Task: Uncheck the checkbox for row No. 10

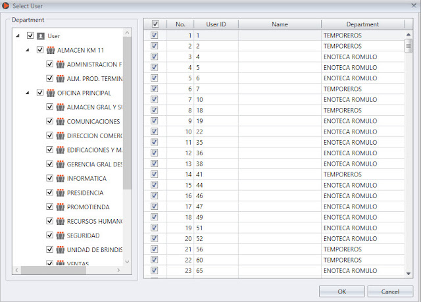Action: (x=154, y=132)
